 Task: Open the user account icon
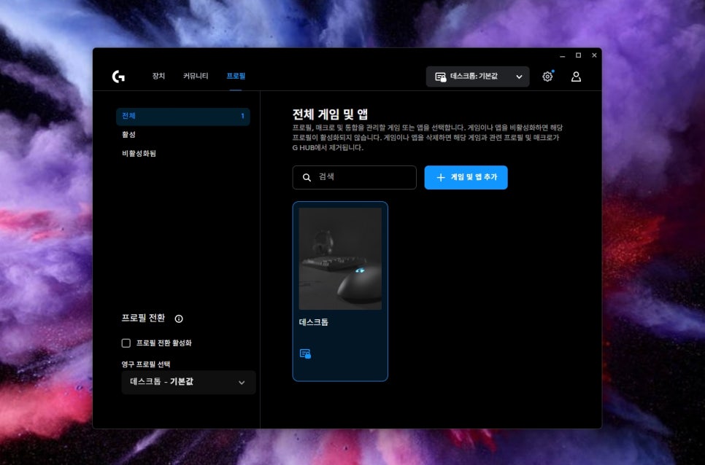pyautogui.click(x=576, y=77)
